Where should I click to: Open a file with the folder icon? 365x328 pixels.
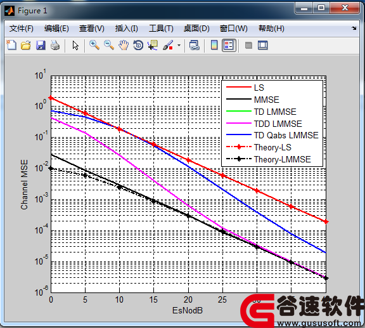pos(26,45)
